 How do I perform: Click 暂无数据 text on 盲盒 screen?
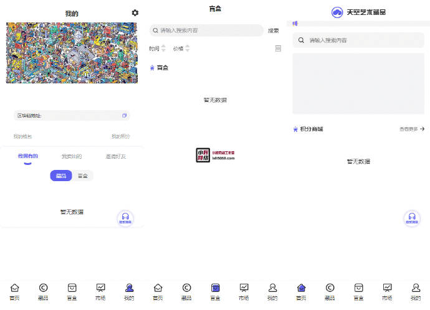pos(215,100)
